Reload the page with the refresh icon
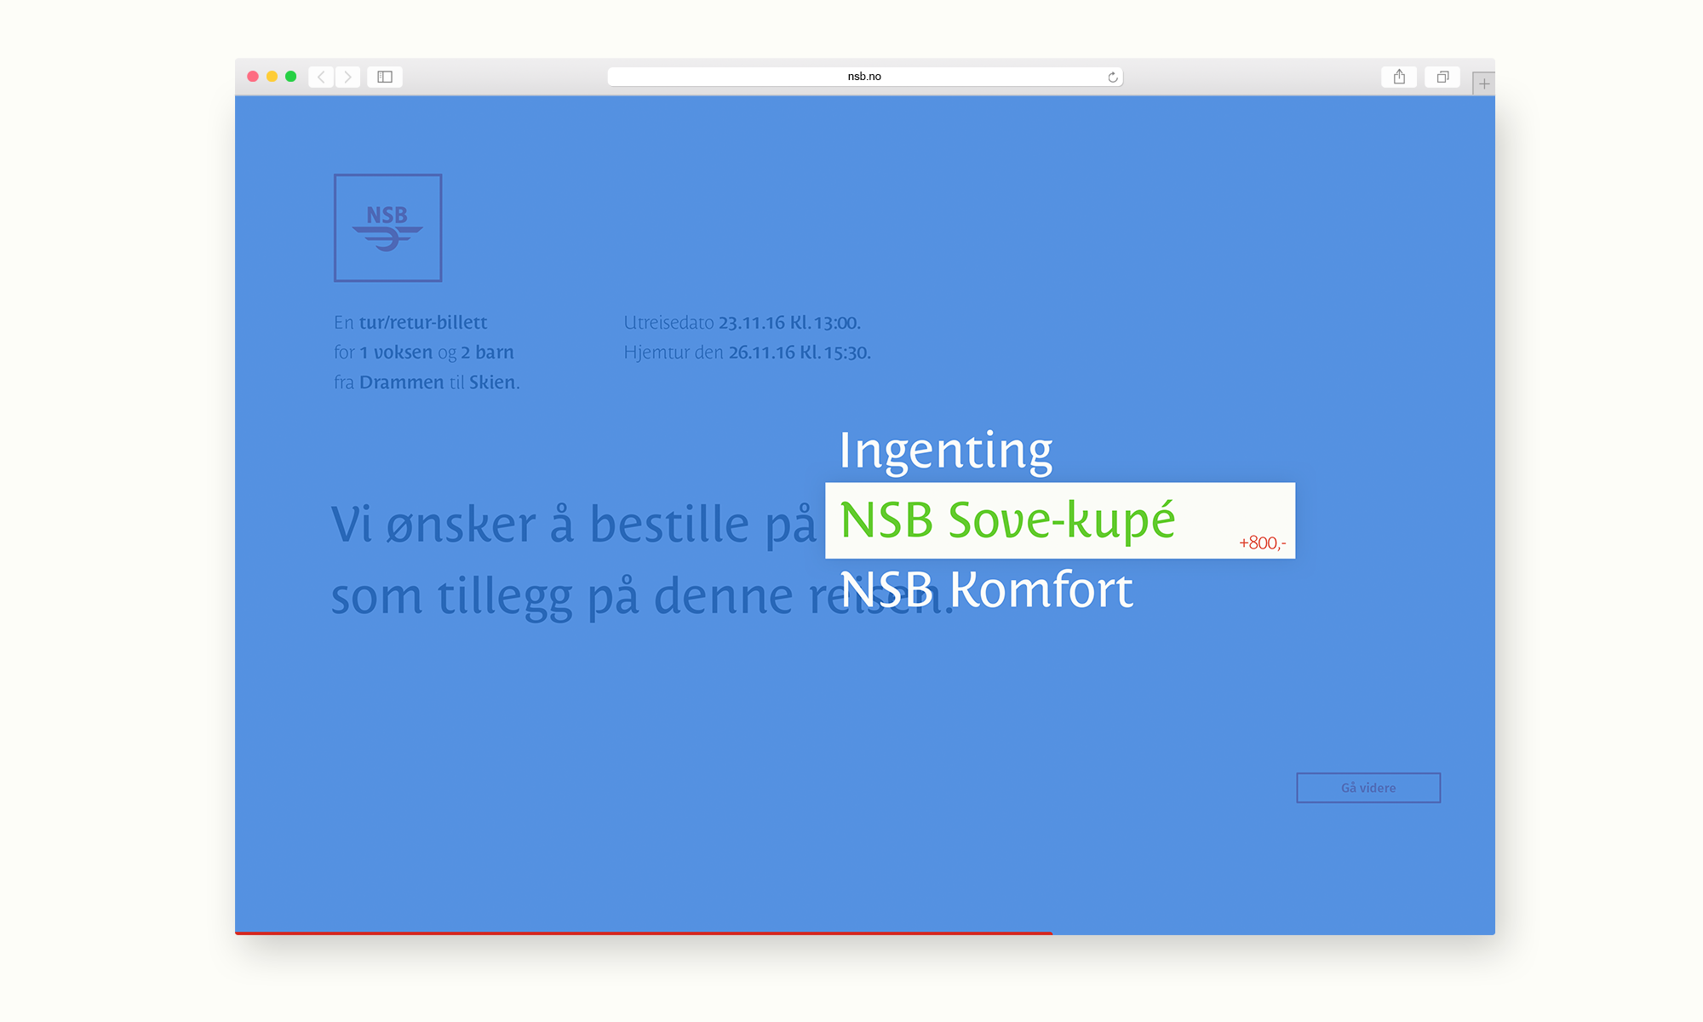The height and width of the screenshot is (1022, 1703). 1112,77
